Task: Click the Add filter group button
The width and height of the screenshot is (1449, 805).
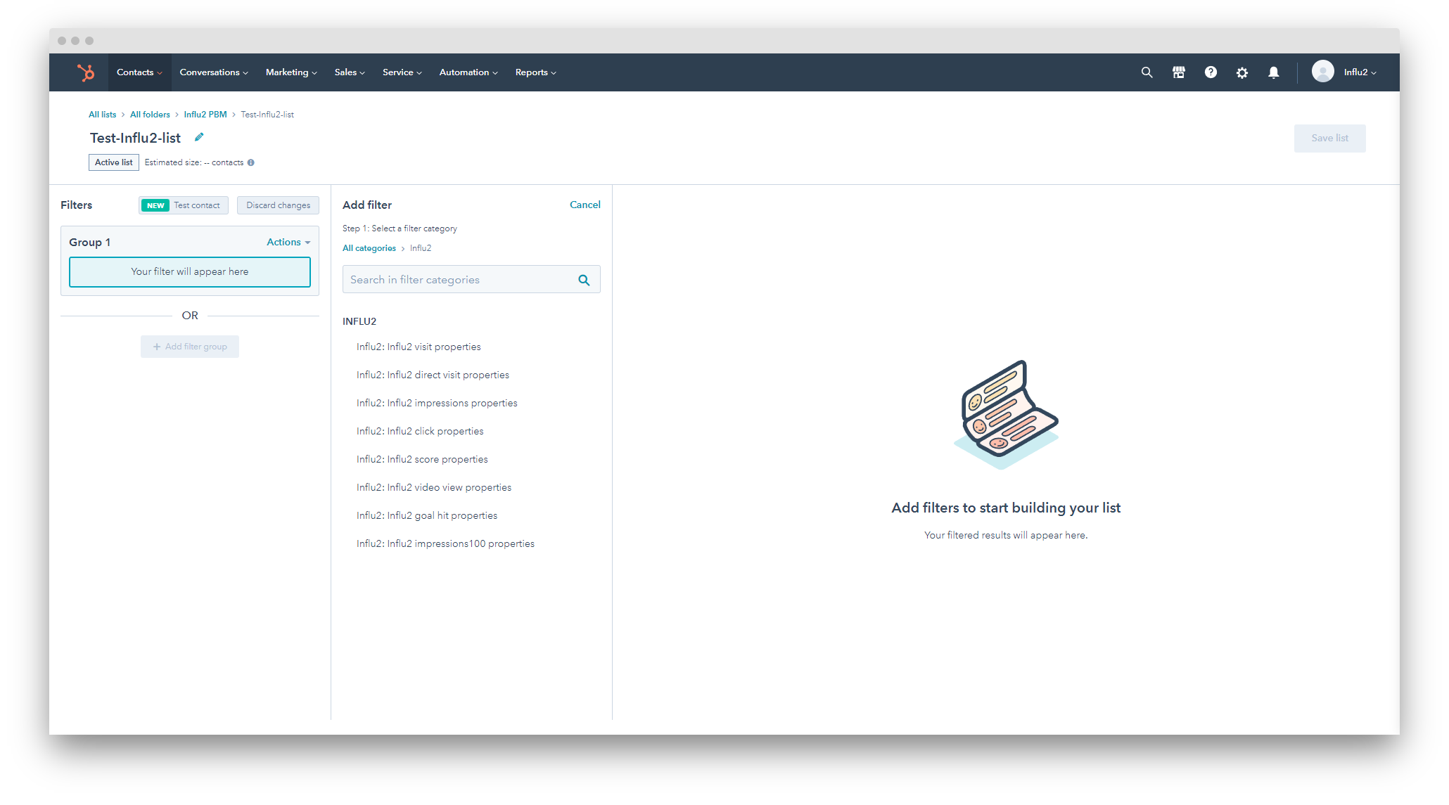Action: 189,346
